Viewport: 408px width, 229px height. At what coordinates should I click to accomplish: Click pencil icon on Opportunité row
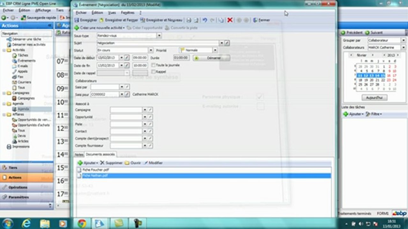pos(150,117)
